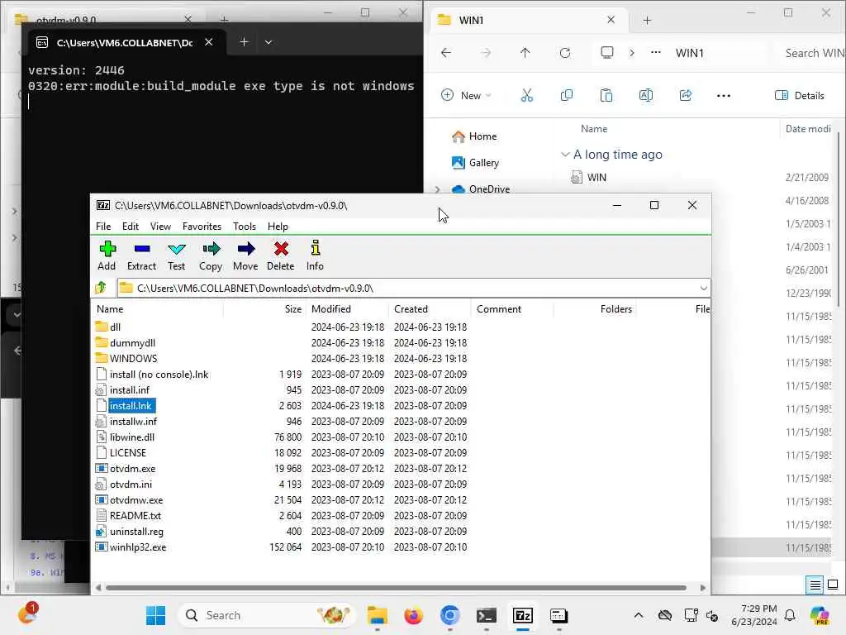This screenshot has width=846, height=635.
Task: Expand the breadcrumb path chevron in Explorer
Action: coord(632,52)
